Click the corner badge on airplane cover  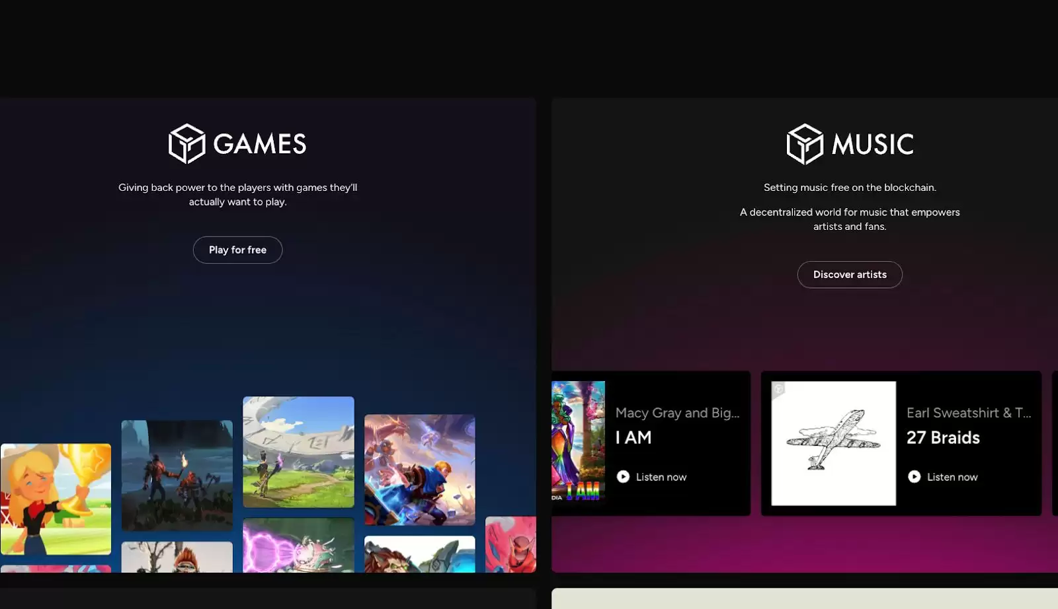click(779, 389)
